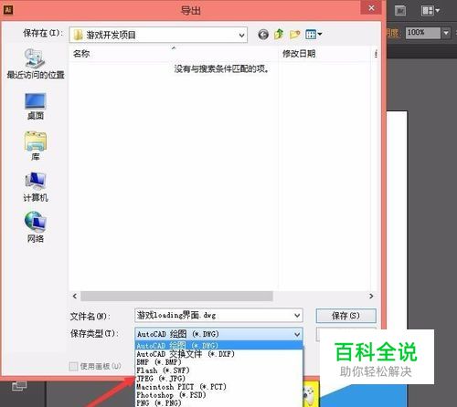Expand the 保存在 folder dropdown

pos(241,36)
